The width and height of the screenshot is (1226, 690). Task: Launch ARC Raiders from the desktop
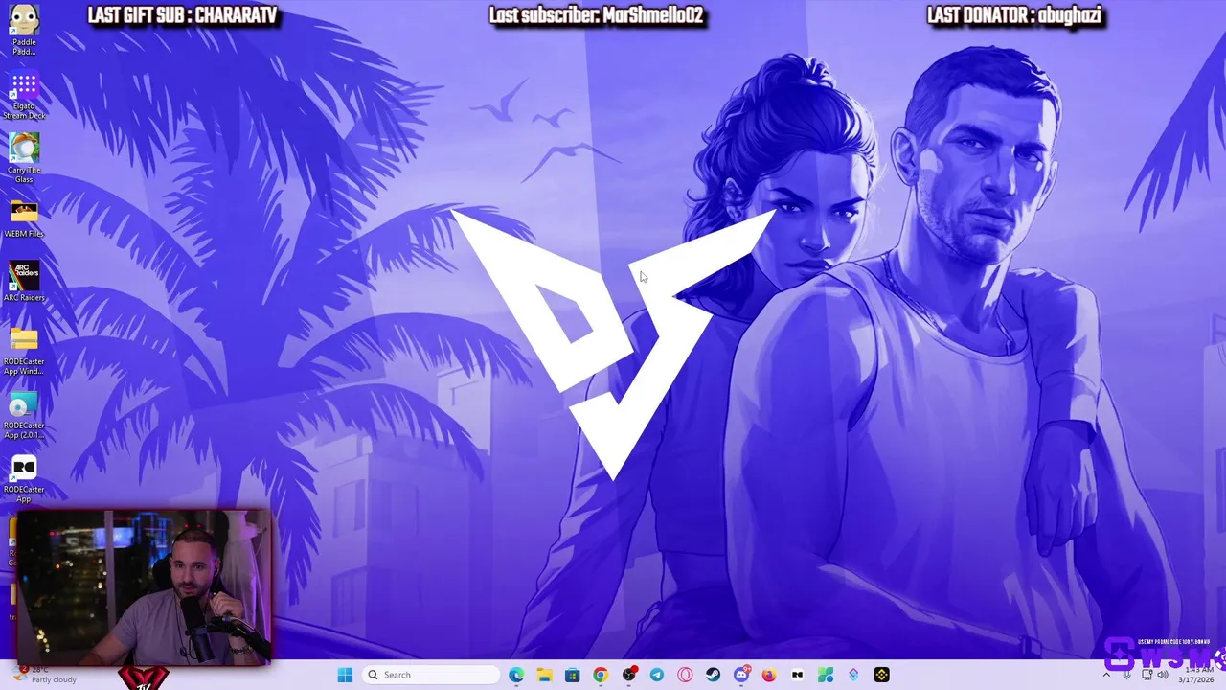(24, 282)
